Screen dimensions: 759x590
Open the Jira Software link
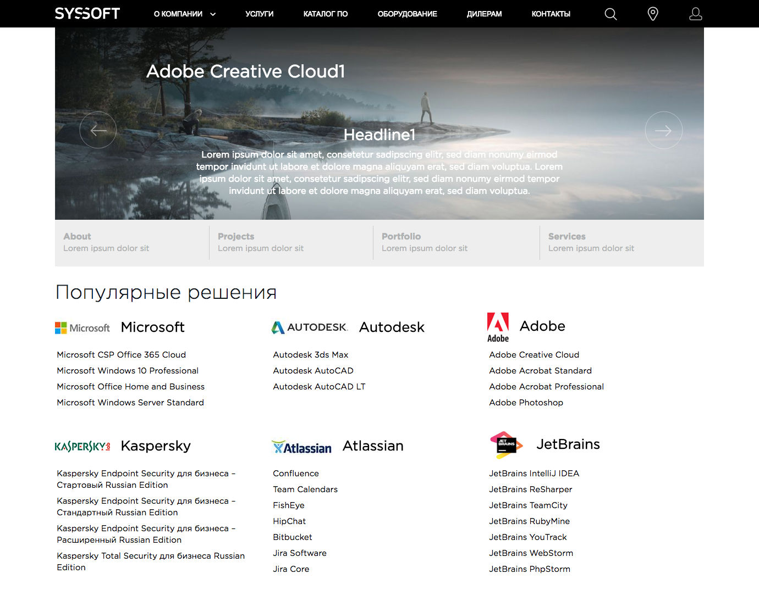300,553
